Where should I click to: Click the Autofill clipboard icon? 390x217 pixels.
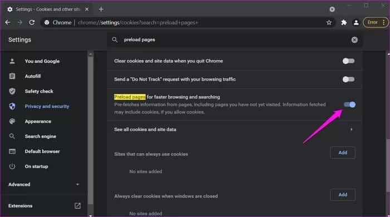coord(12,76)
